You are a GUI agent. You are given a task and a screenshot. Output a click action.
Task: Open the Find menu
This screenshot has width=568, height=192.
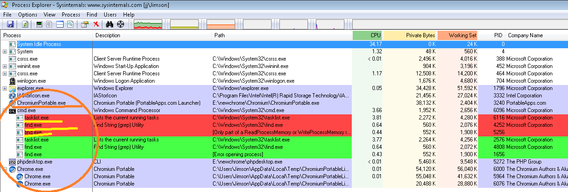coord(92,15)
